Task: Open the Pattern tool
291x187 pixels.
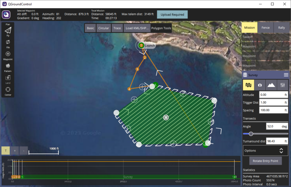Action: click(8, 66)
